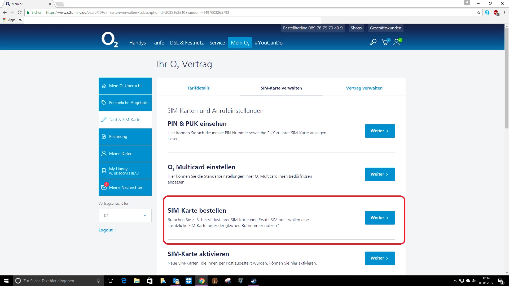
Task: Open Steam from the Windows taskbar
Action: pos(253,281)
